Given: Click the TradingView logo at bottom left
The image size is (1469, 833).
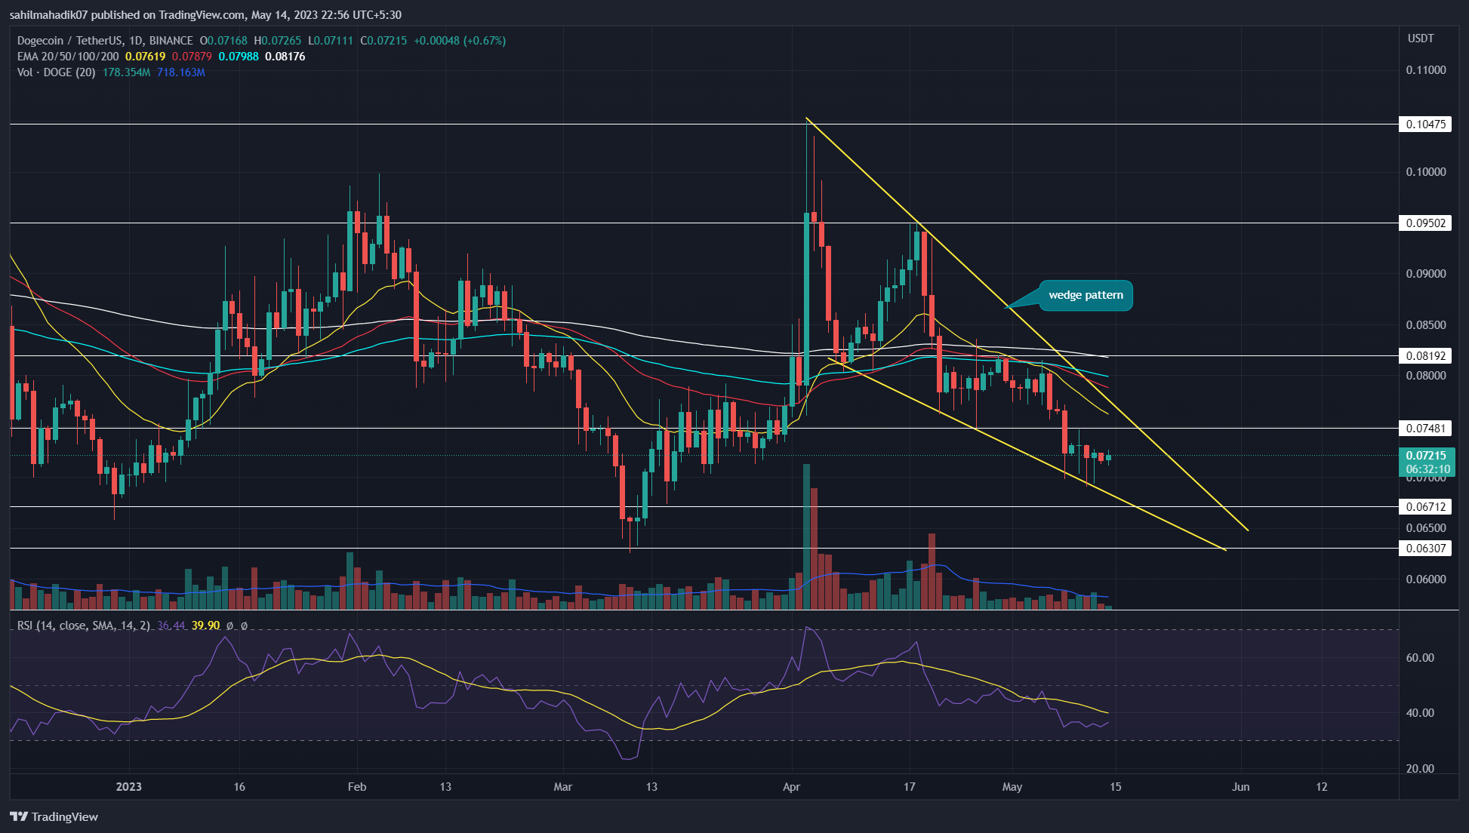Looking at the screenshot, I should (54, 816).
